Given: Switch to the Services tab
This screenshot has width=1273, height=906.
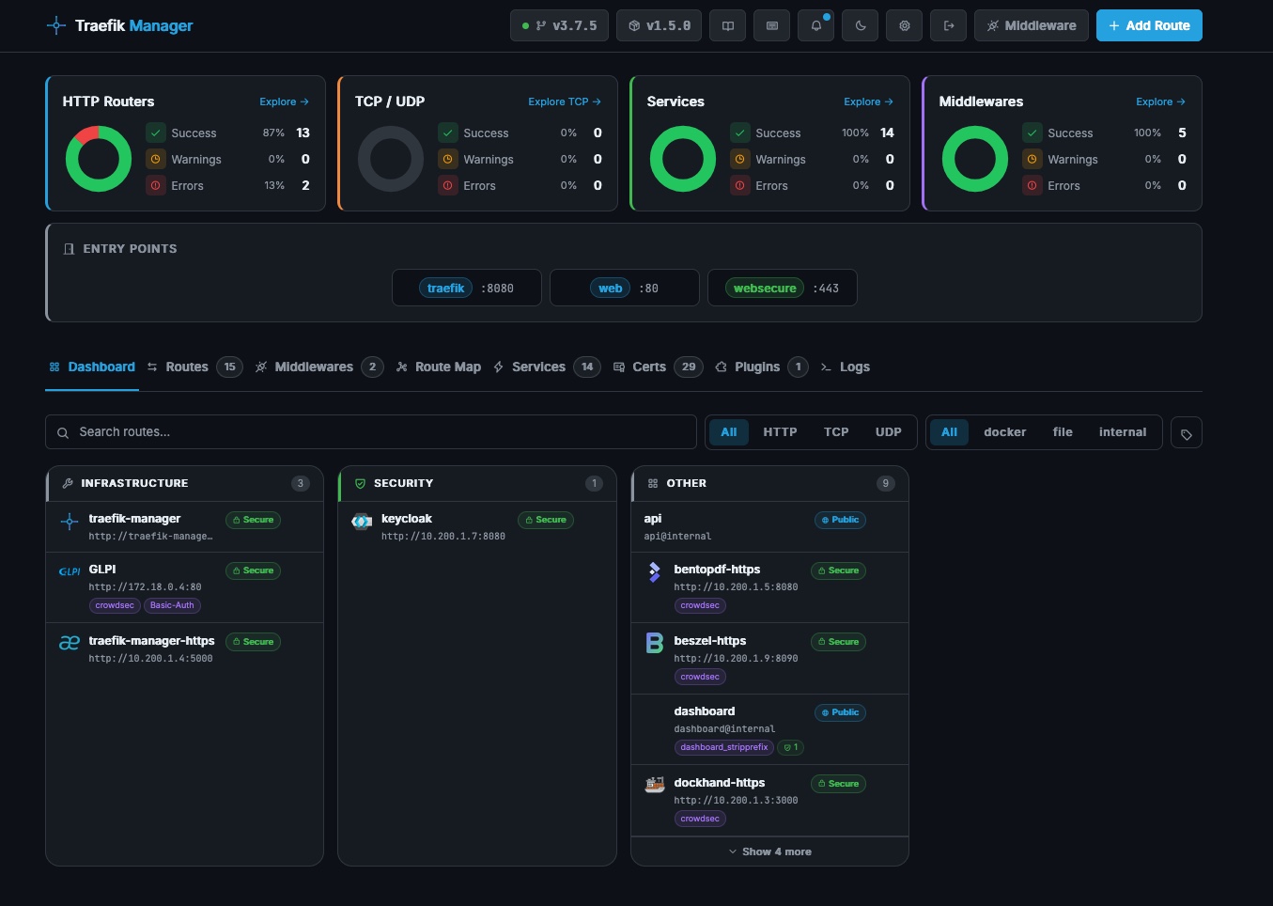Looking at the screenshot, I should coord(547,367).
